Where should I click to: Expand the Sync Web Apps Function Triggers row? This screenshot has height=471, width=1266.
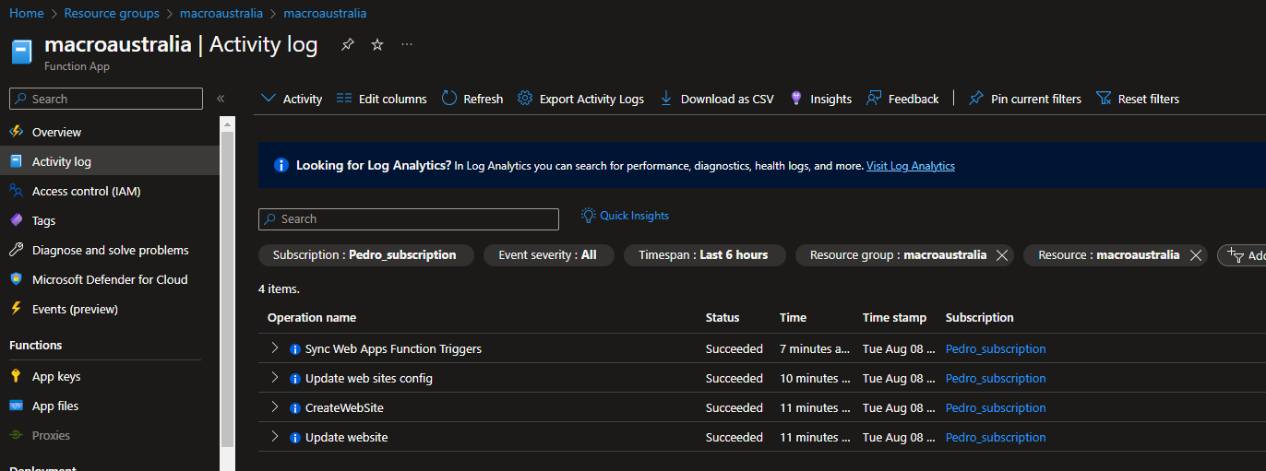tap(274, 348)
